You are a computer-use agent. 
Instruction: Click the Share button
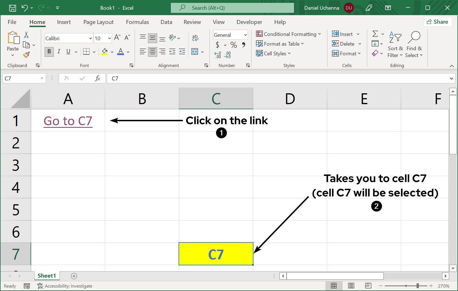[x=437, y=22]
